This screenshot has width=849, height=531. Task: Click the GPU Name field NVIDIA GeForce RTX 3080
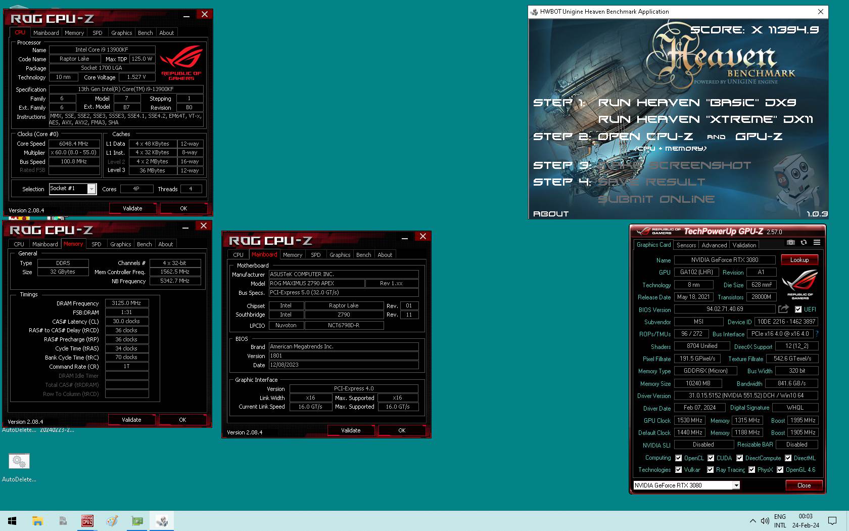coord(725,260)
